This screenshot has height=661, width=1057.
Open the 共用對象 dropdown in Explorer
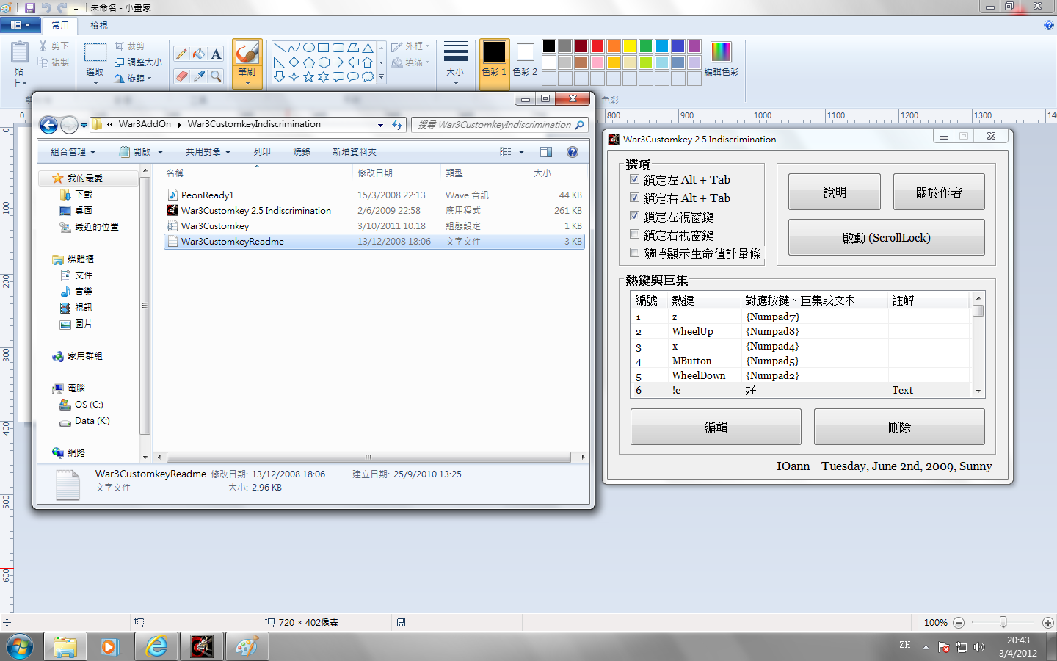tap(208, 152)
